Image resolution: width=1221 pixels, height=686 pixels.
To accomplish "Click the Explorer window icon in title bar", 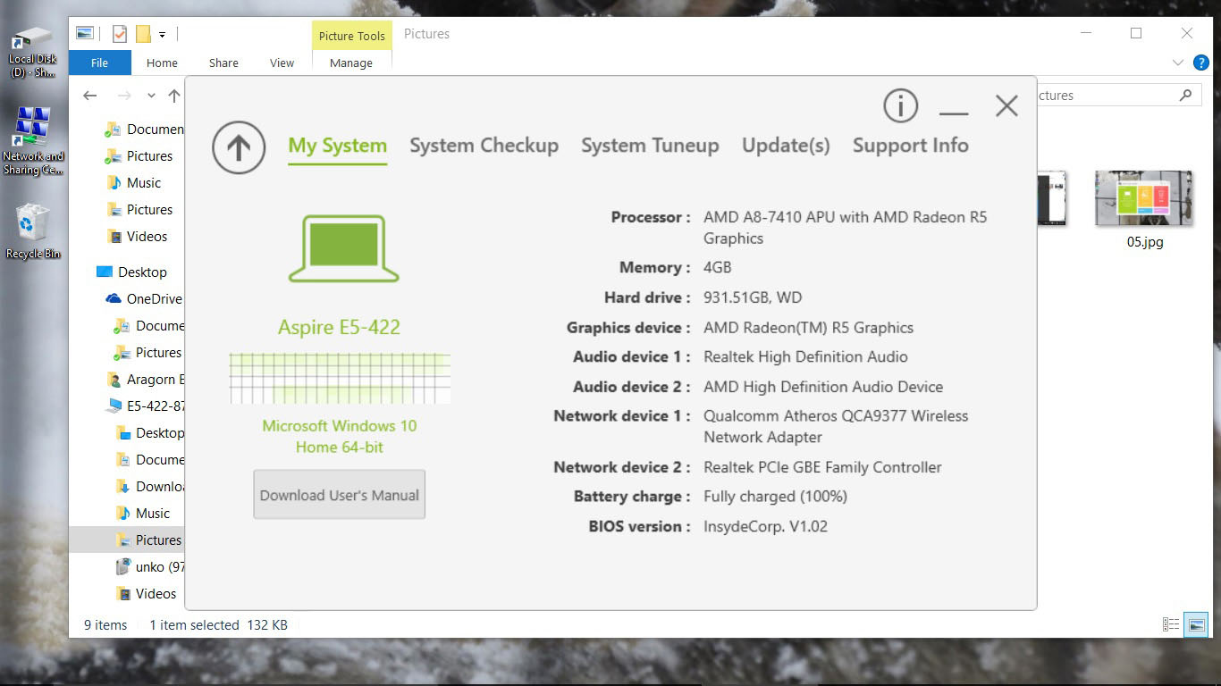I will [85, 34].
